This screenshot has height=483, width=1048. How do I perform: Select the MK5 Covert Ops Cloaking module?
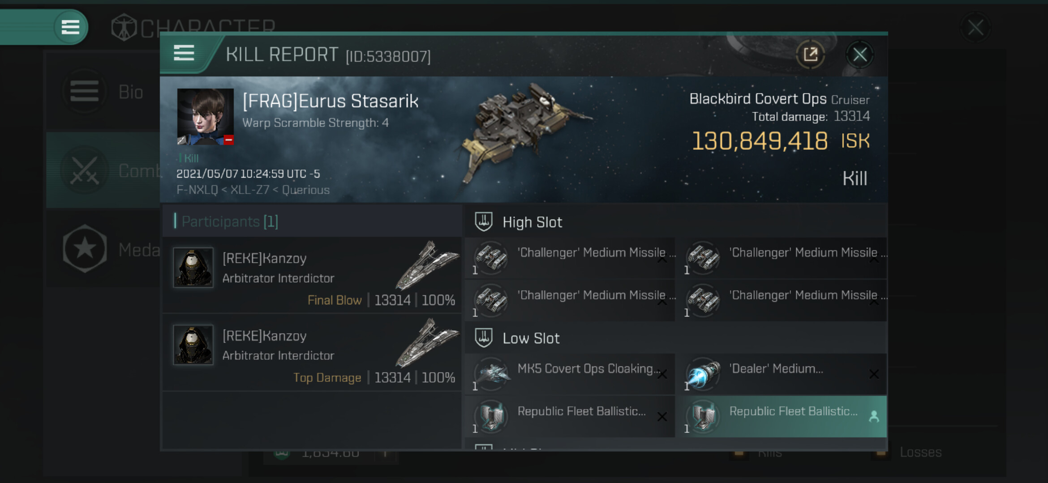570,374
